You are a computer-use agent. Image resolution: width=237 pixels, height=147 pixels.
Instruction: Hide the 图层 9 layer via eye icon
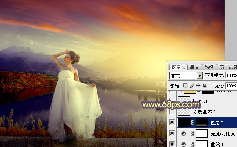pos(172,122)
